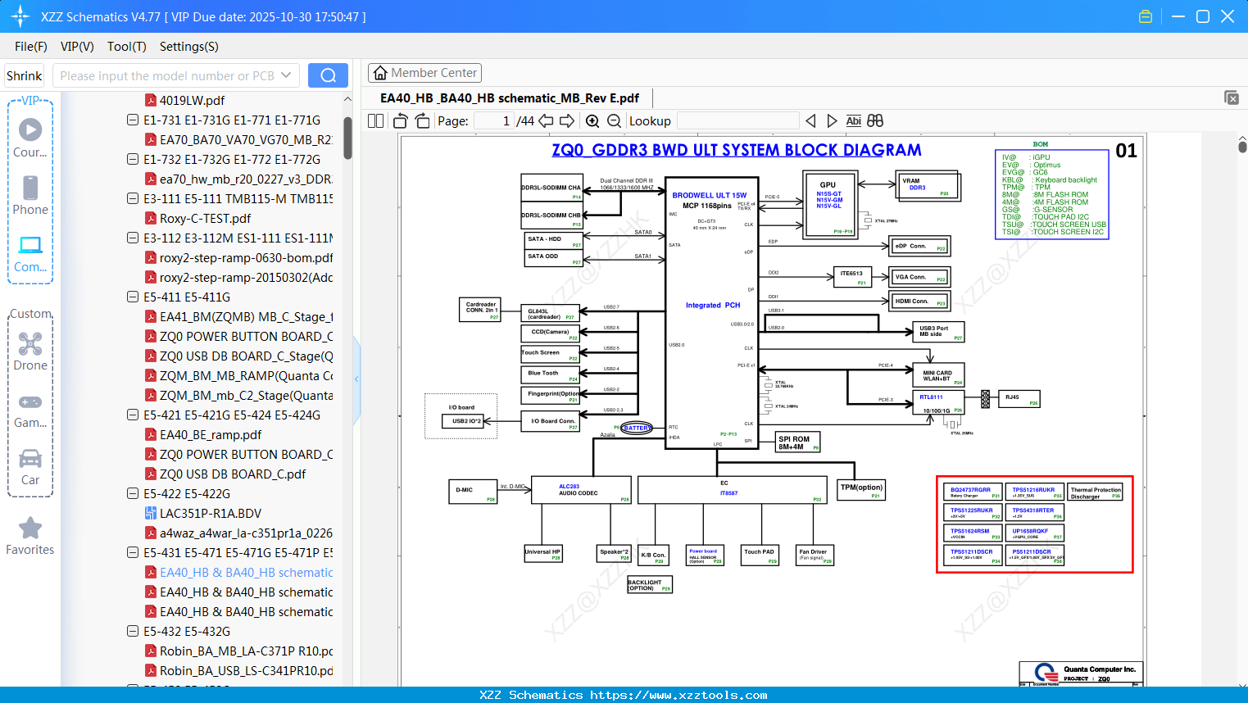Viewport: 1248px width, 703px height.
Task: Open the File(F) menu
Action: coord(31,47)
